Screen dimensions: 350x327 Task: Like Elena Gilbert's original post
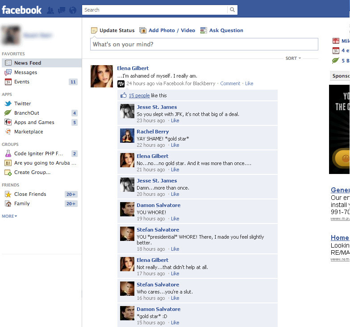tap(249, 83)
